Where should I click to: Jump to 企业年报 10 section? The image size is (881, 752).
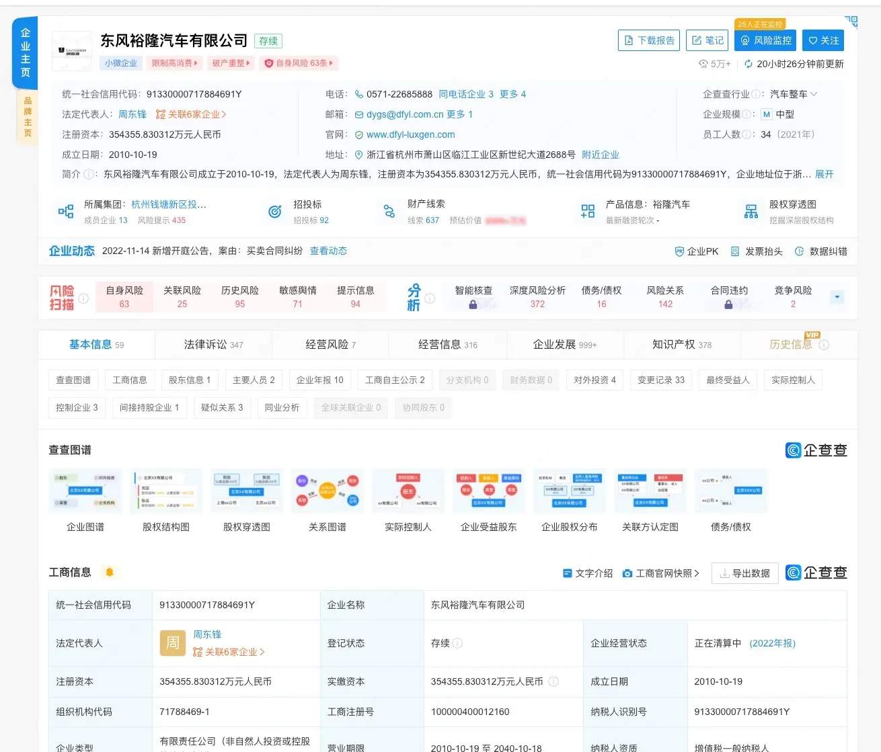[320, 380]
